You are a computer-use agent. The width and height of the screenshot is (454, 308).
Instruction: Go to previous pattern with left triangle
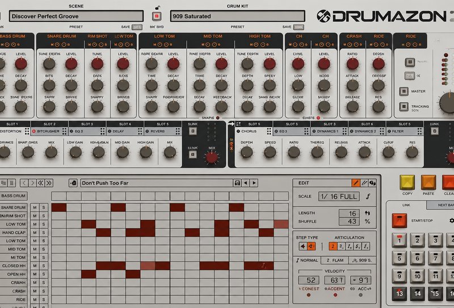click(x=246, y=183)
